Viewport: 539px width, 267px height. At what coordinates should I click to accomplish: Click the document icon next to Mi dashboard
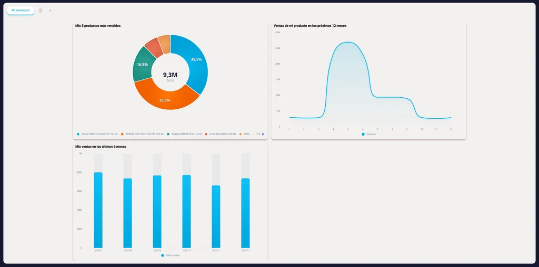pos(41,11)
